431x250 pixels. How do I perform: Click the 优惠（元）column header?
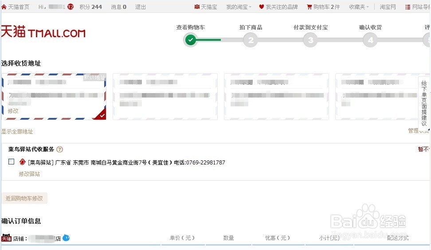click(277, 238)
